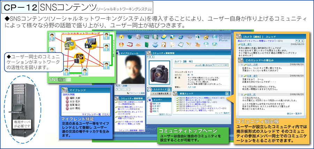
Task: Open the 書込み一覧表示 link
Action: (294, 113)
